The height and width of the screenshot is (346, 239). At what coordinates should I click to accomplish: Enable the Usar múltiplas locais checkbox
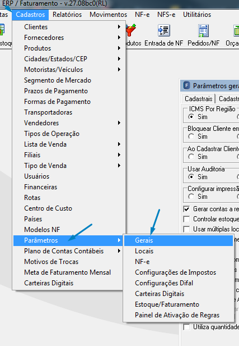[186, 229]
